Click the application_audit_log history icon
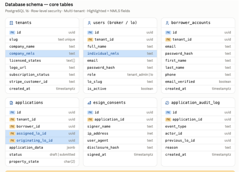 tap(167, 103)
